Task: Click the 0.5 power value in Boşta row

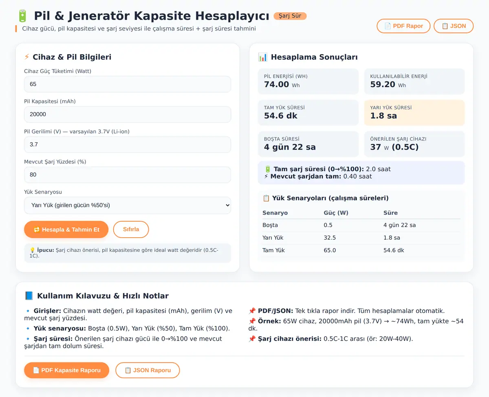Action: [328, 225]
